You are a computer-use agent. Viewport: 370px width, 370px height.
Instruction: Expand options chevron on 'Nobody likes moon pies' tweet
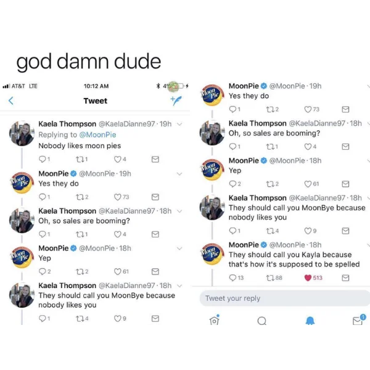point(179,124)
